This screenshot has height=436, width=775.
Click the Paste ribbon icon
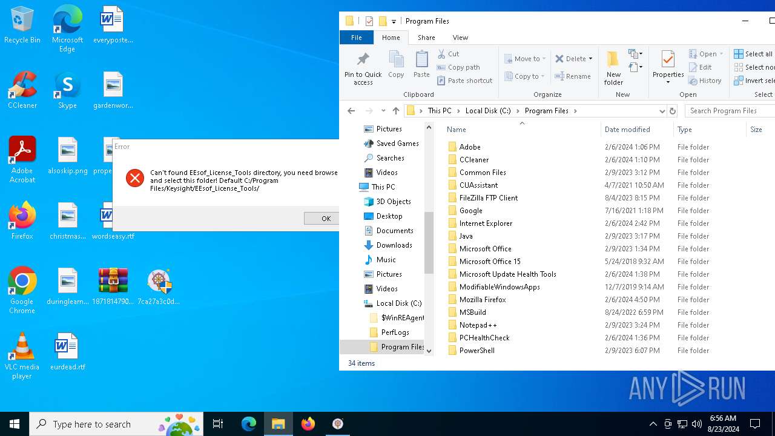(x=421, y=65)
